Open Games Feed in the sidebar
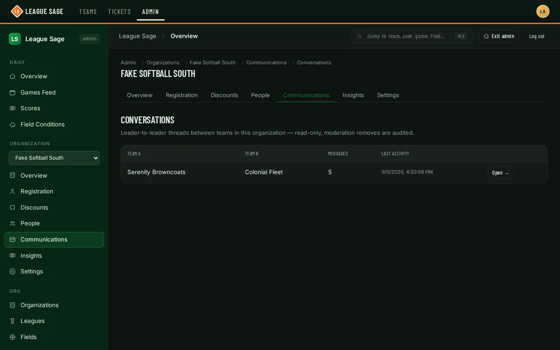Screen dimensions: 560x350 coord(54,93)
